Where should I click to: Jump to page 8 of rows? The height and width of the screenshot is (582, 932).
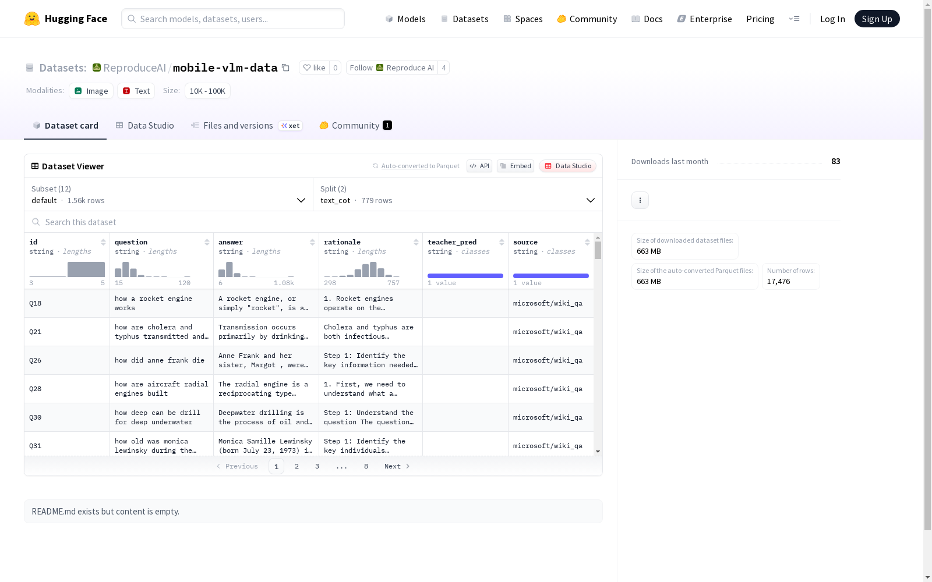[x=366, y=466]
